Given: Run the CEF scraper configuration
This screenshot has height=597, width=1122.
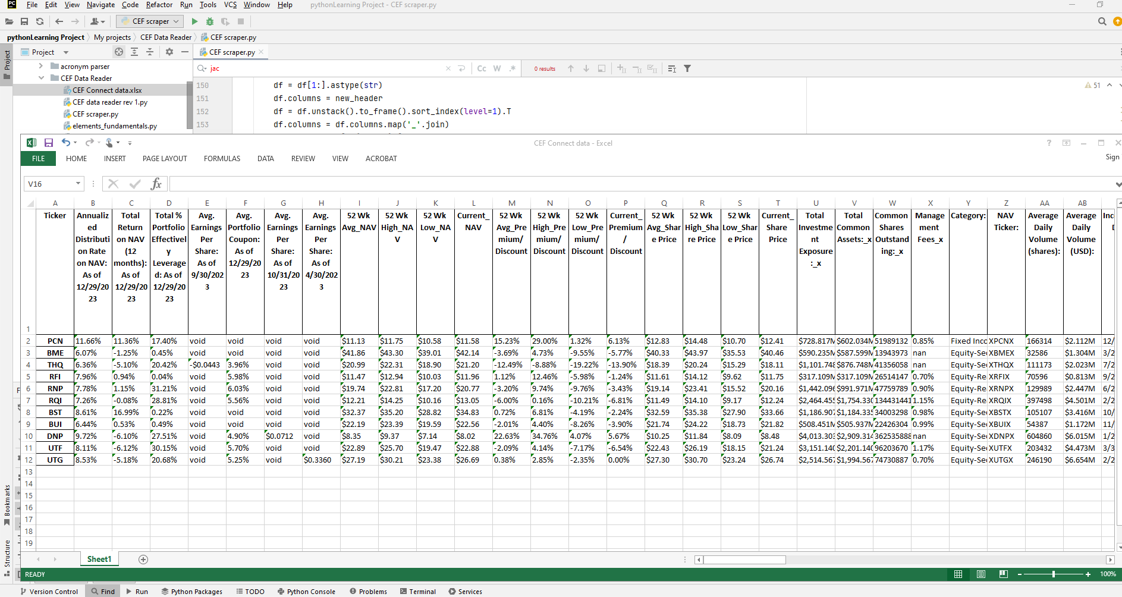Looking at the screenshot, I should 194,21.
